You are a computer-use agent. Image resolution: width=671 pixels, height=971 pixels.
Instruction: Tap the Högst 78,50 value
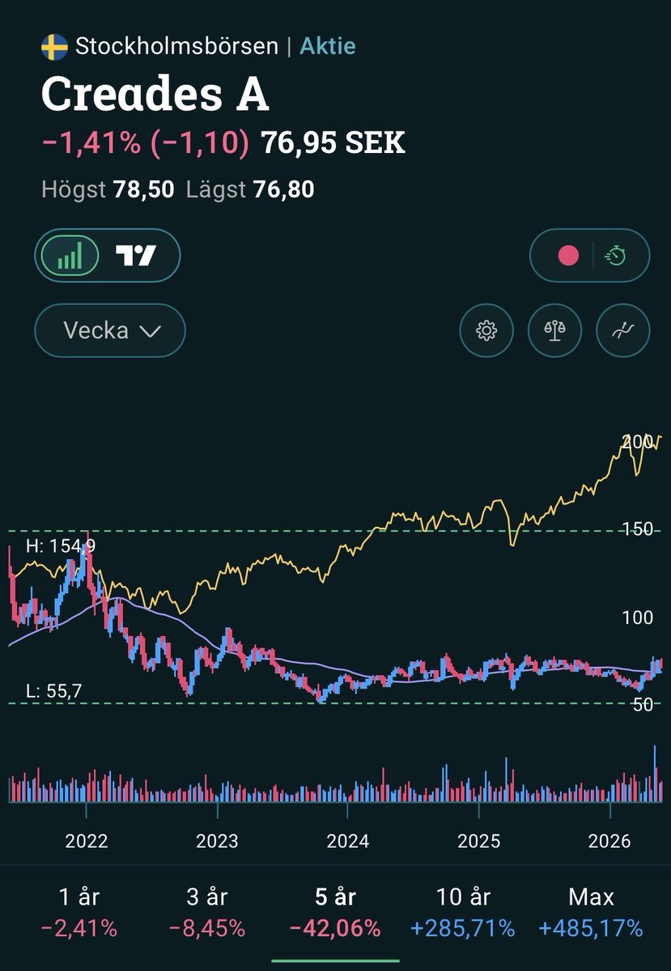[108, 190]
